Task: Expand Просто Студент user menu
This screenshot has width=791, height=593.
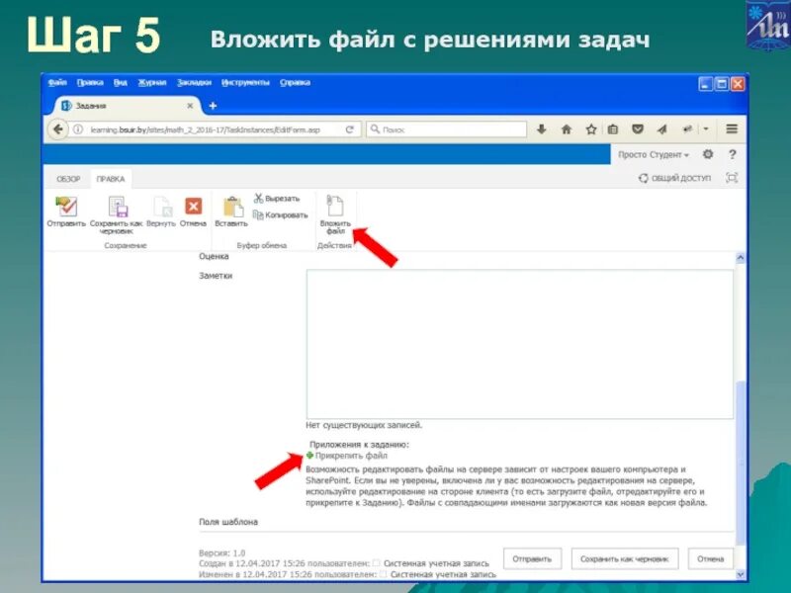Action: point(654,155)
